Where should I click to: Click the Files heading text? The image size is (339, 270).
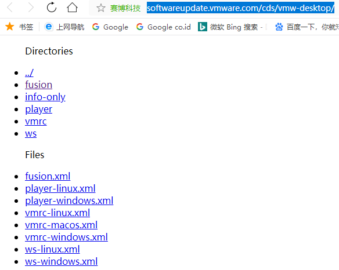tap(35, 155)
